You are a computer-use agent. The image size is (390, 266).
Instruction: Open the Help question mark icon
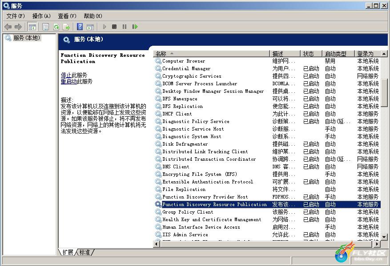(80, 27)
